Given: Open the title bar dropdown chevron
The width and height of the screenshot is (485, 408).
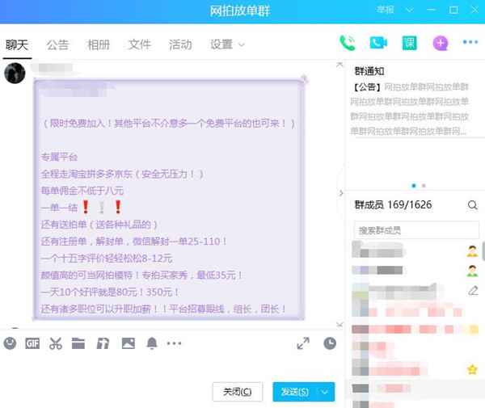Looking at the screenshot, I should 409,11.
